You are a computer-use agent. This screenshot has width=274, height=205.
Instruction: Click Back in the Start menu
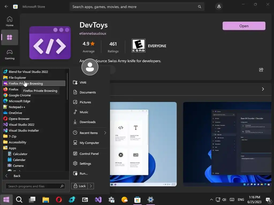[36, 176]
